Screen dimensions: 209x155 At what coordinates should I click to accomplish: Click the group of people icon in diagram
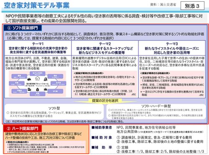click(45, 89)
